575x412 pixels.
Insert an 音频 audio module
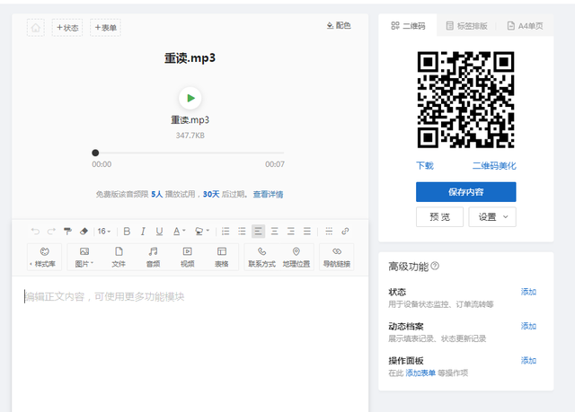click(x=154, y=257)
